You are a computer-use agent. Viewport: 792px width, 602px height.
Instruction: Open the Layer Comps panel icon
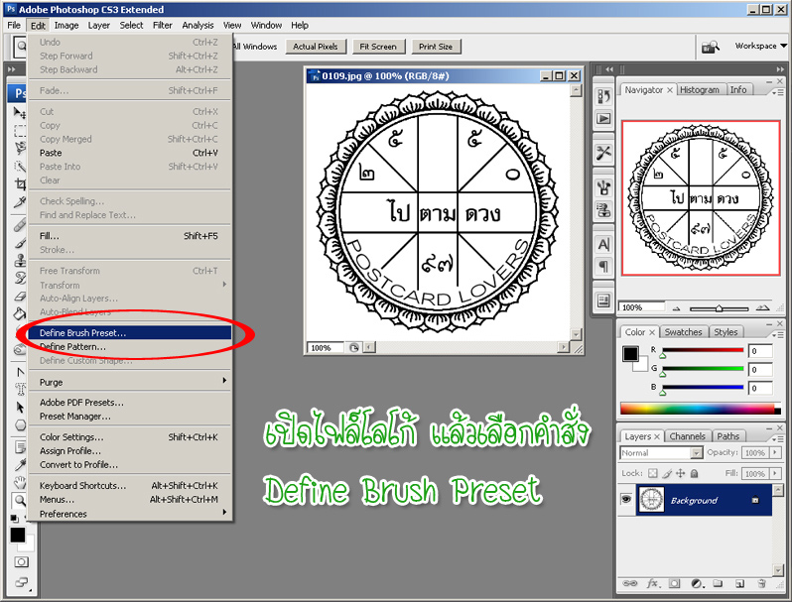(x=603, y=301)
